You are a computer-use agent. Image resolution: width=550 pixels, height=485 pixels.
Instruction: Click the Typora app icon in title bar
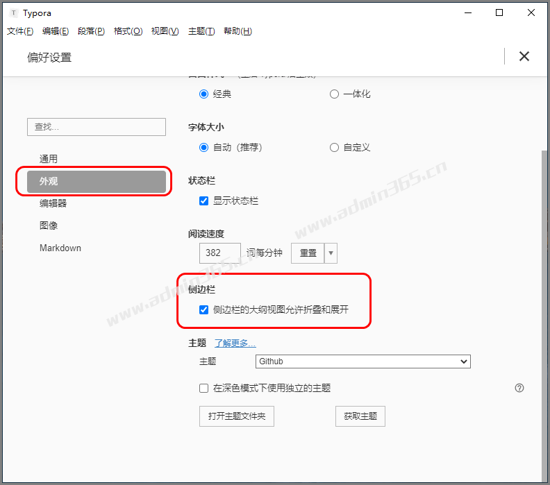coord(13,13)
